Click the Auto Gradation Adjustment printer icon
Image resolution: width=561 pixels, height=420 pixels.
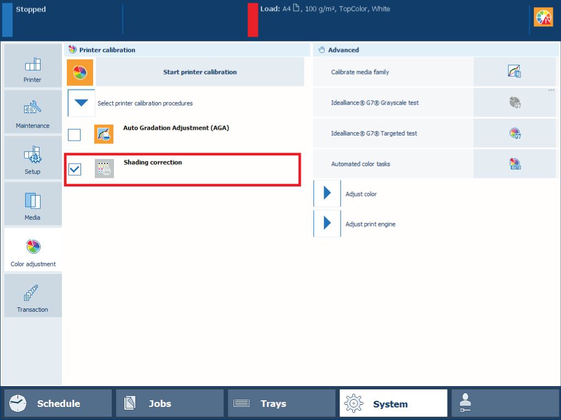pyautogui.click(x=104, y=134)
